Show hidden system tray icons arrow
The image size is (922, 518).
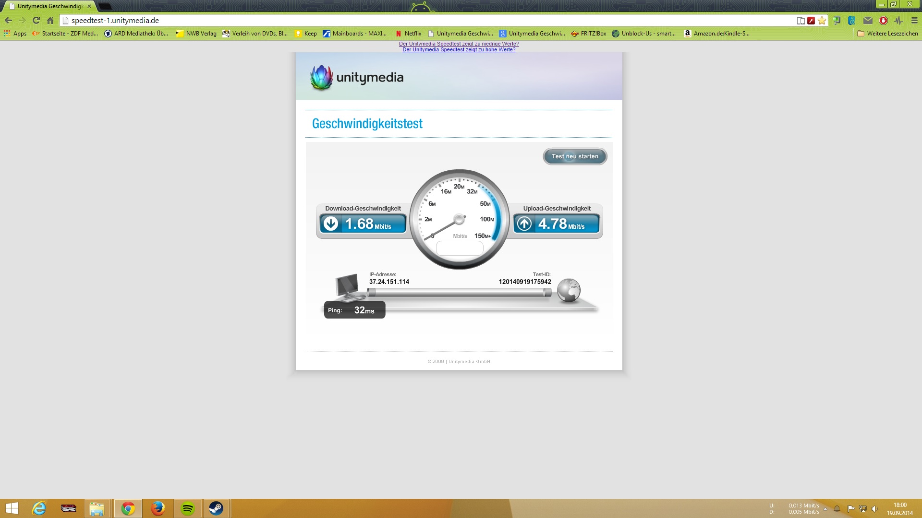pyautogui.click(x=825, y=509)
